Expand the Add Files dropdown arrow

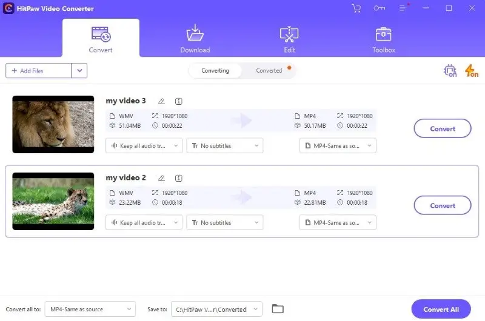pyautogui.click(x=79, y=71)
